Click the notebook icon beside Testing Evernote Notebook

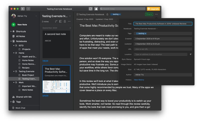pyautogui.click(x=77, y=15)
